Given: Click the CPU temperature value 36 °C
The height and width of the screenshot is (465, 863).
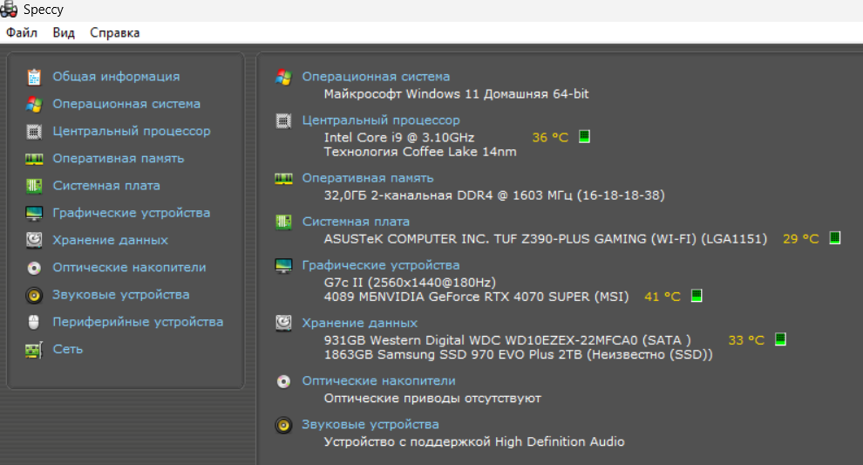Looking at the screenshot, I should (x=550, y=137).
